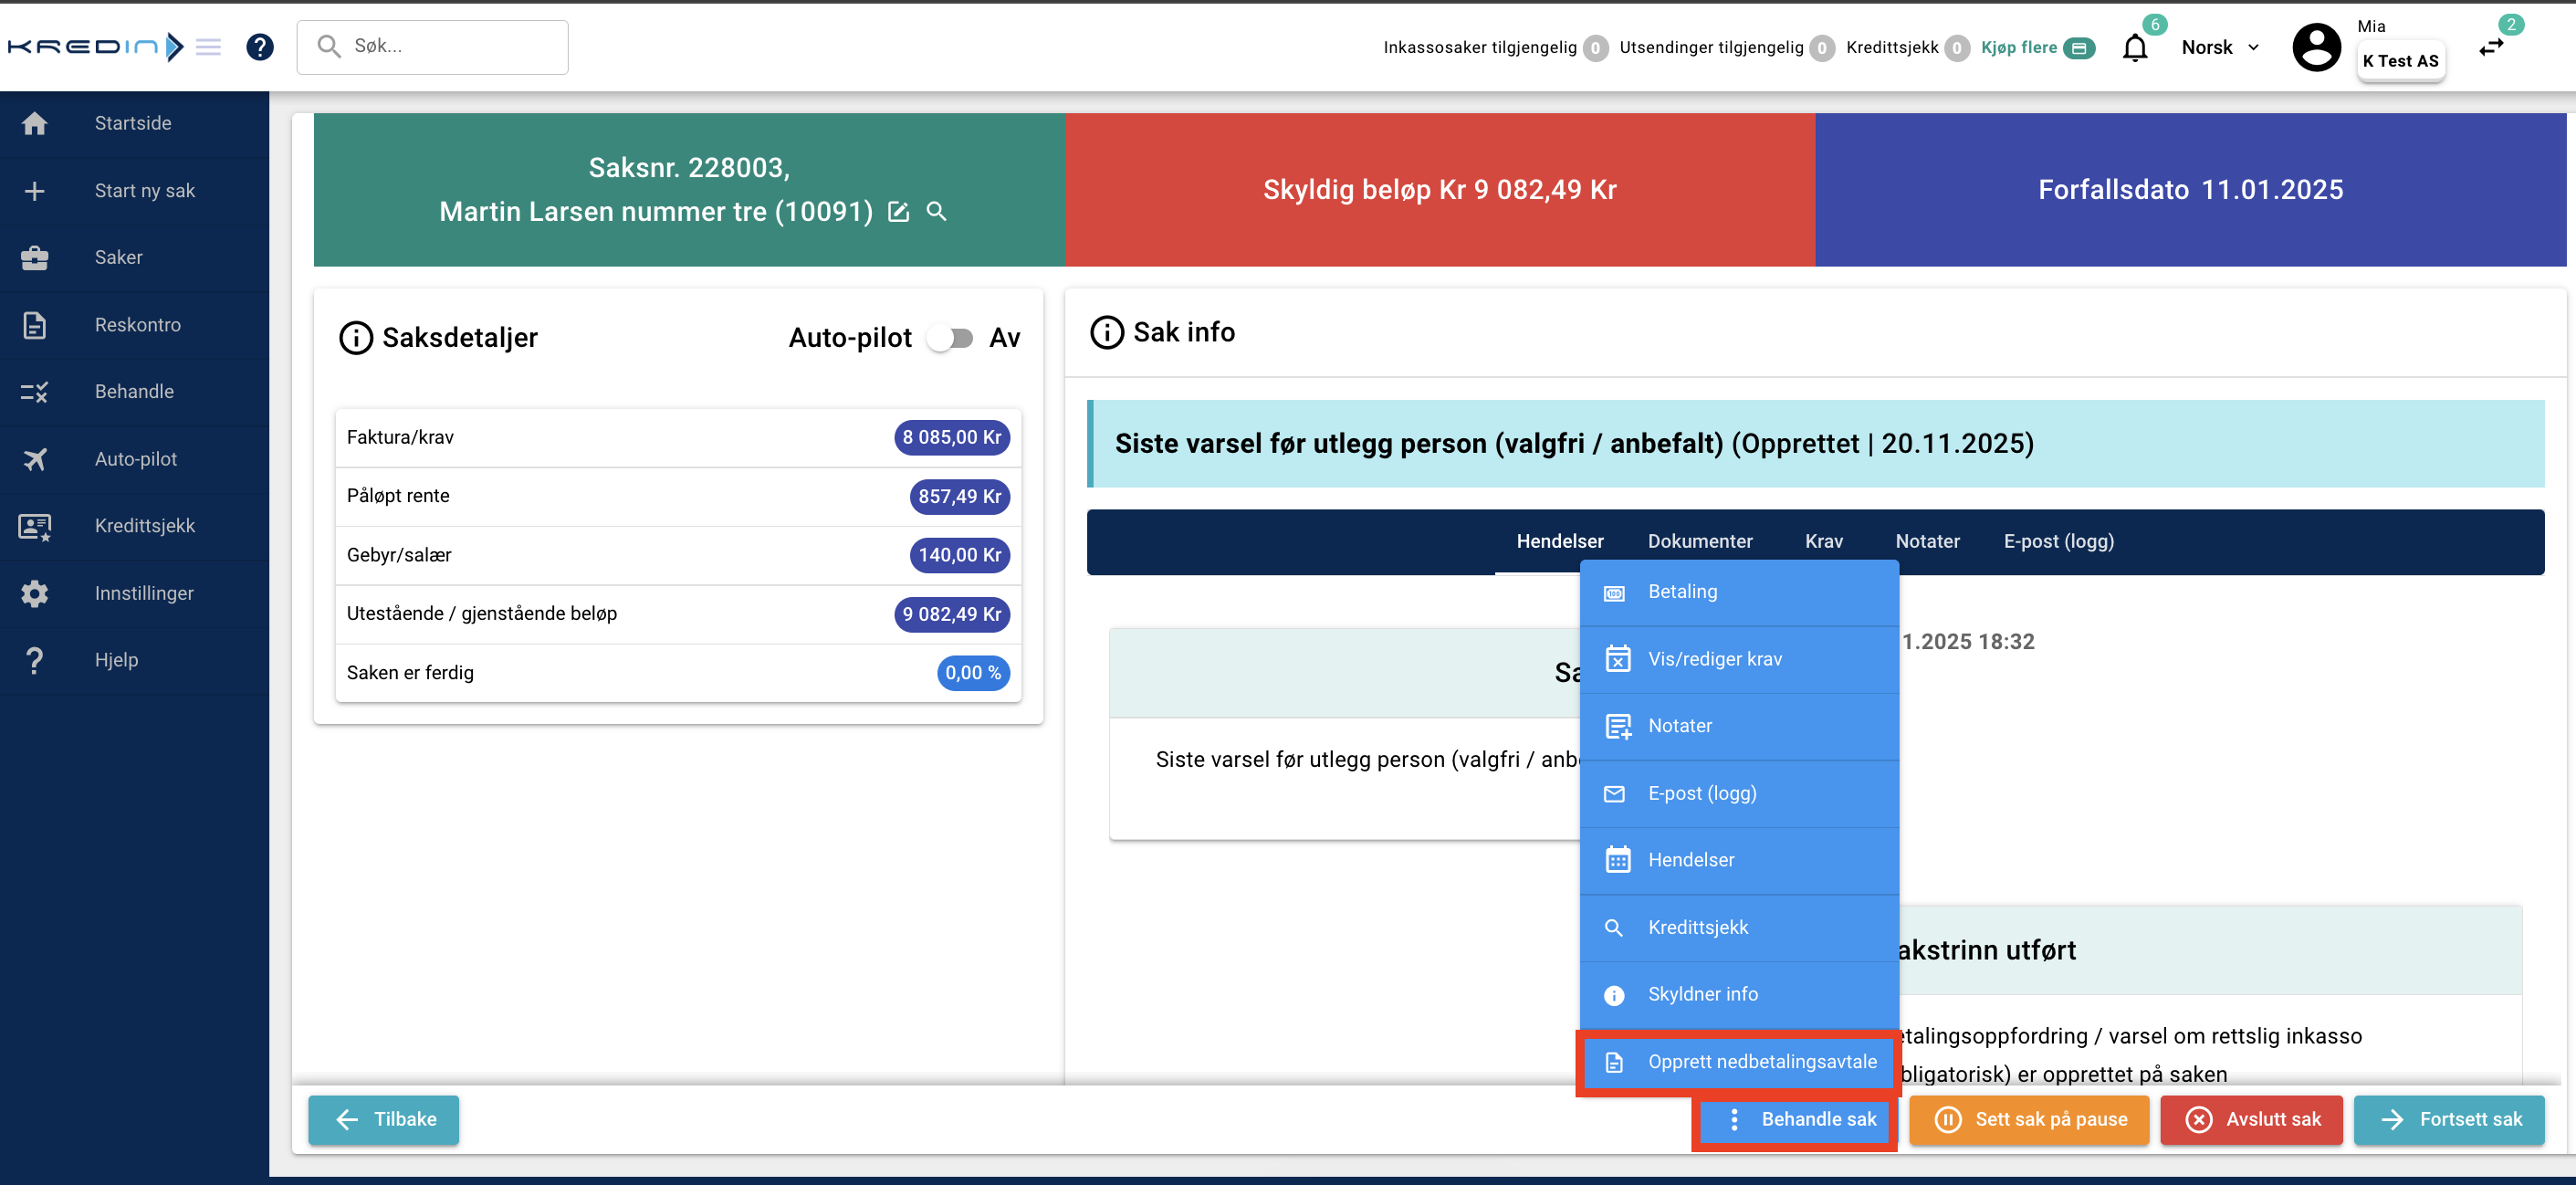Click the K Test AS company selector
This screenshot has width=2576, height=1185.
pos(2400,61)
